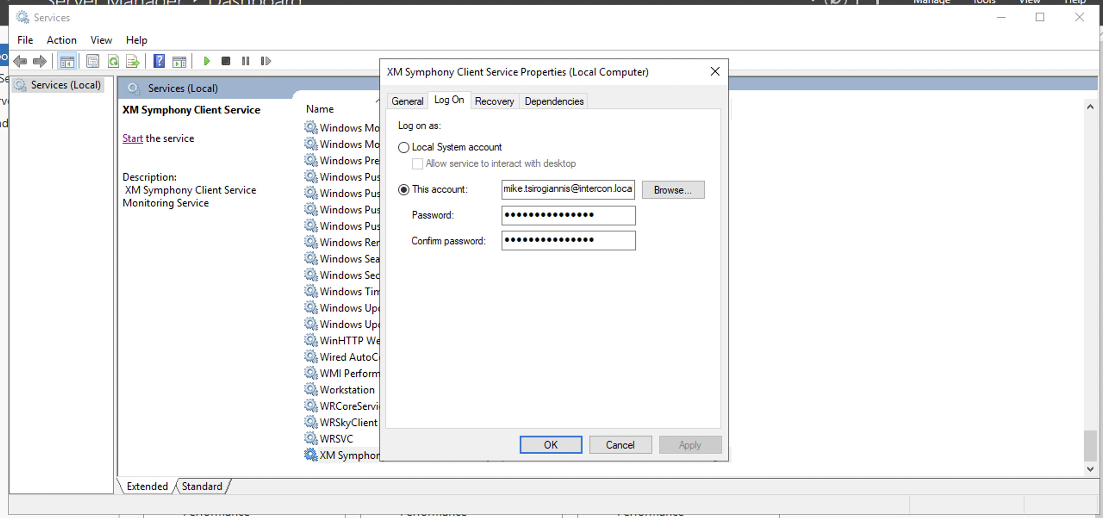Select Local System account radio button
This screenshot has height=518, width=1103.
403,147
